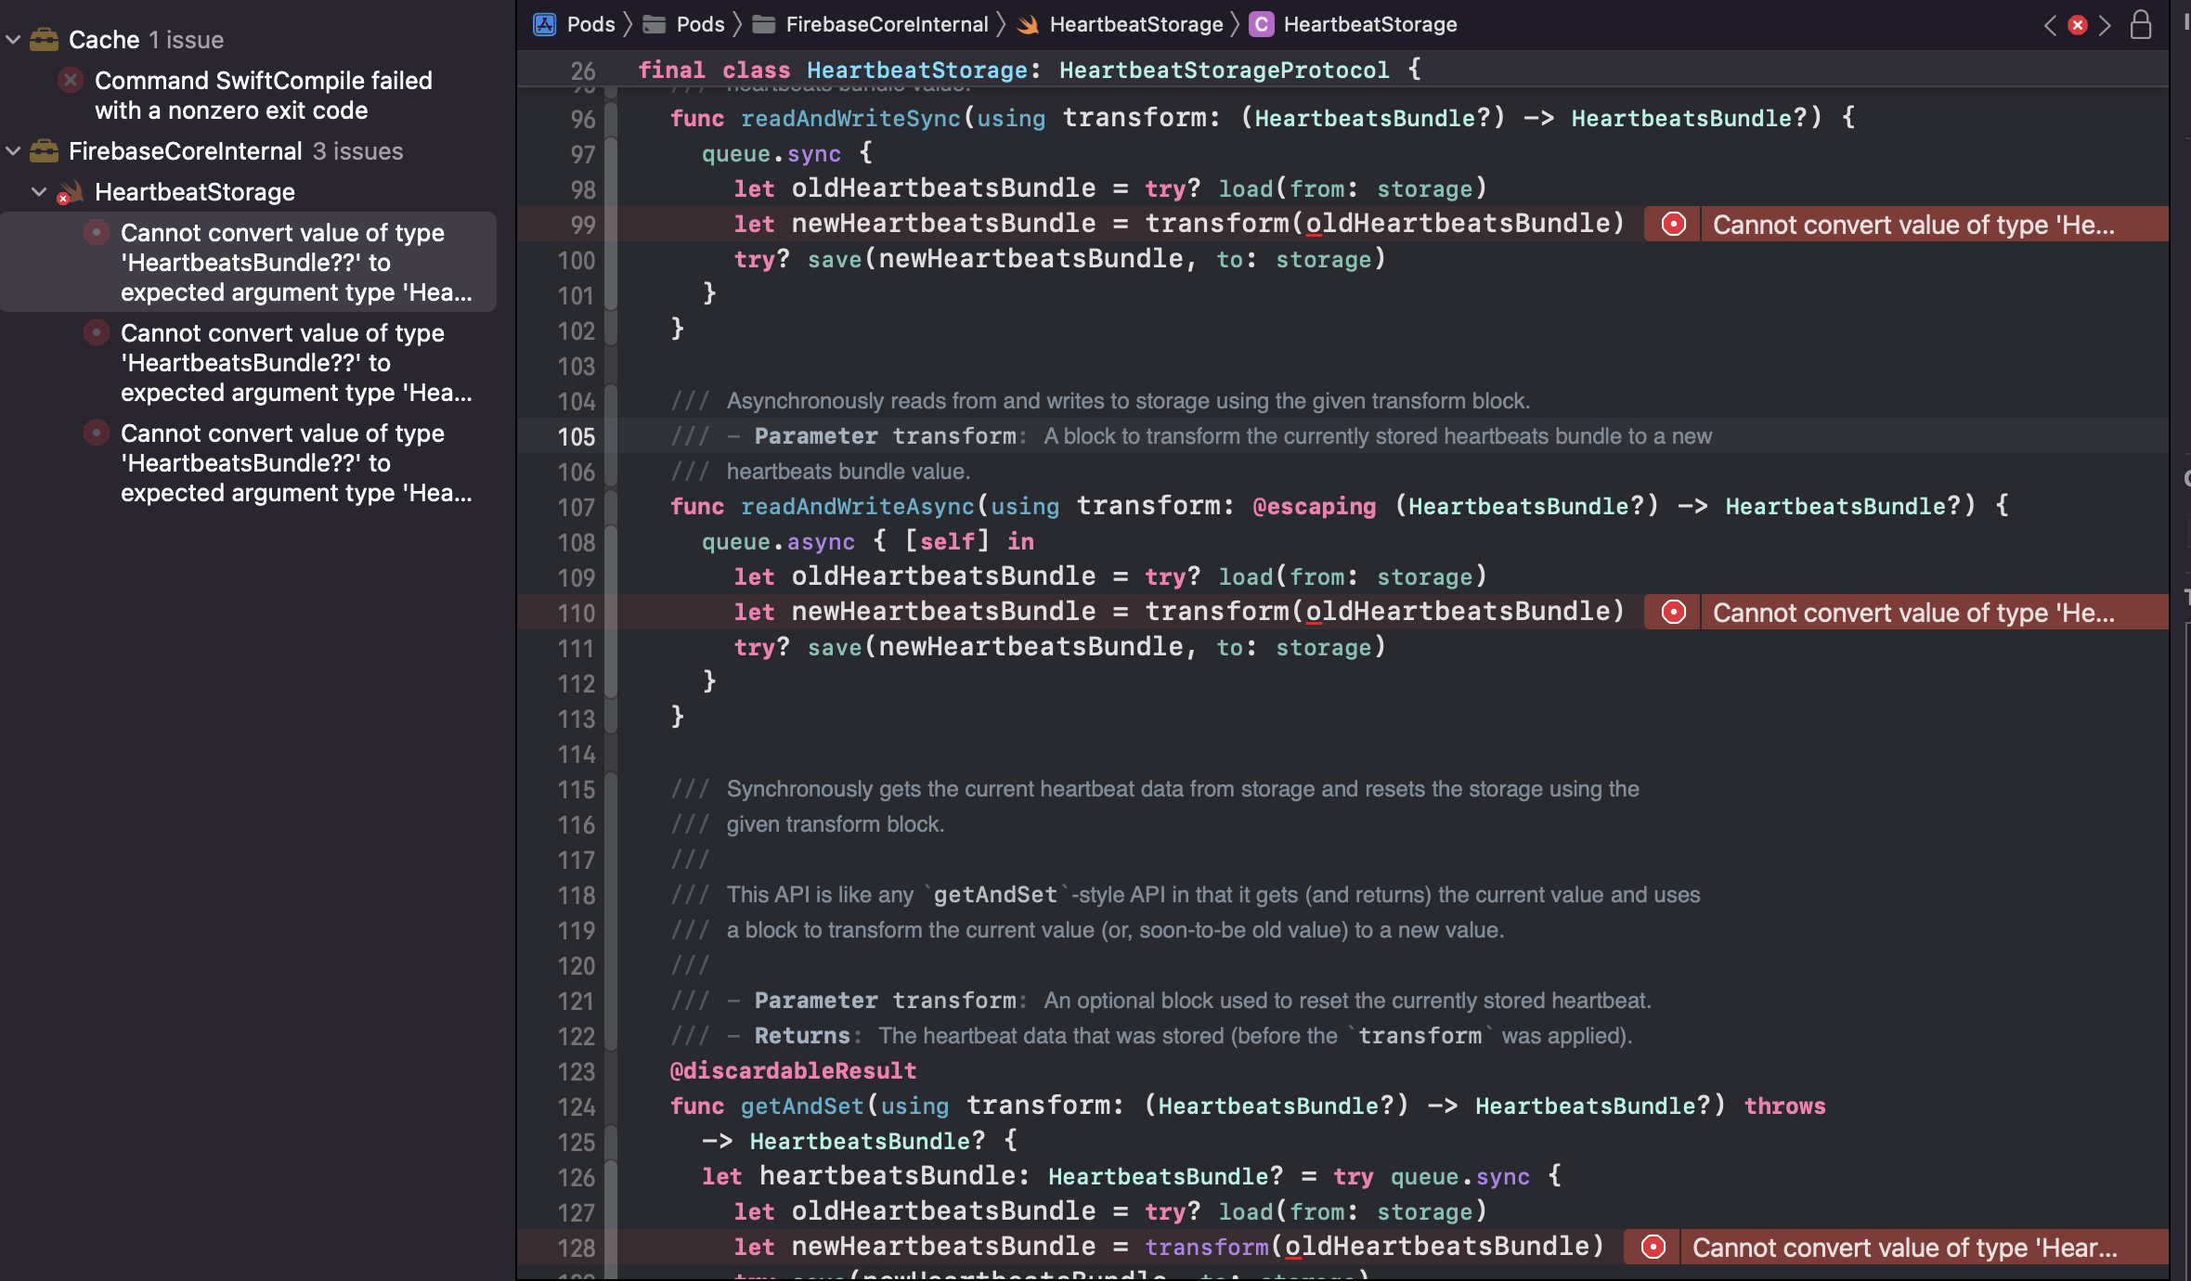
Task: Click the HeartbeatStorage class icon in breadcrumb
Action: point(1261,24)
